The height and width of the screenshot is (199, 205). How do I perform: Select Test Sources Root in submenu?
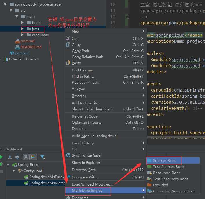173,167
